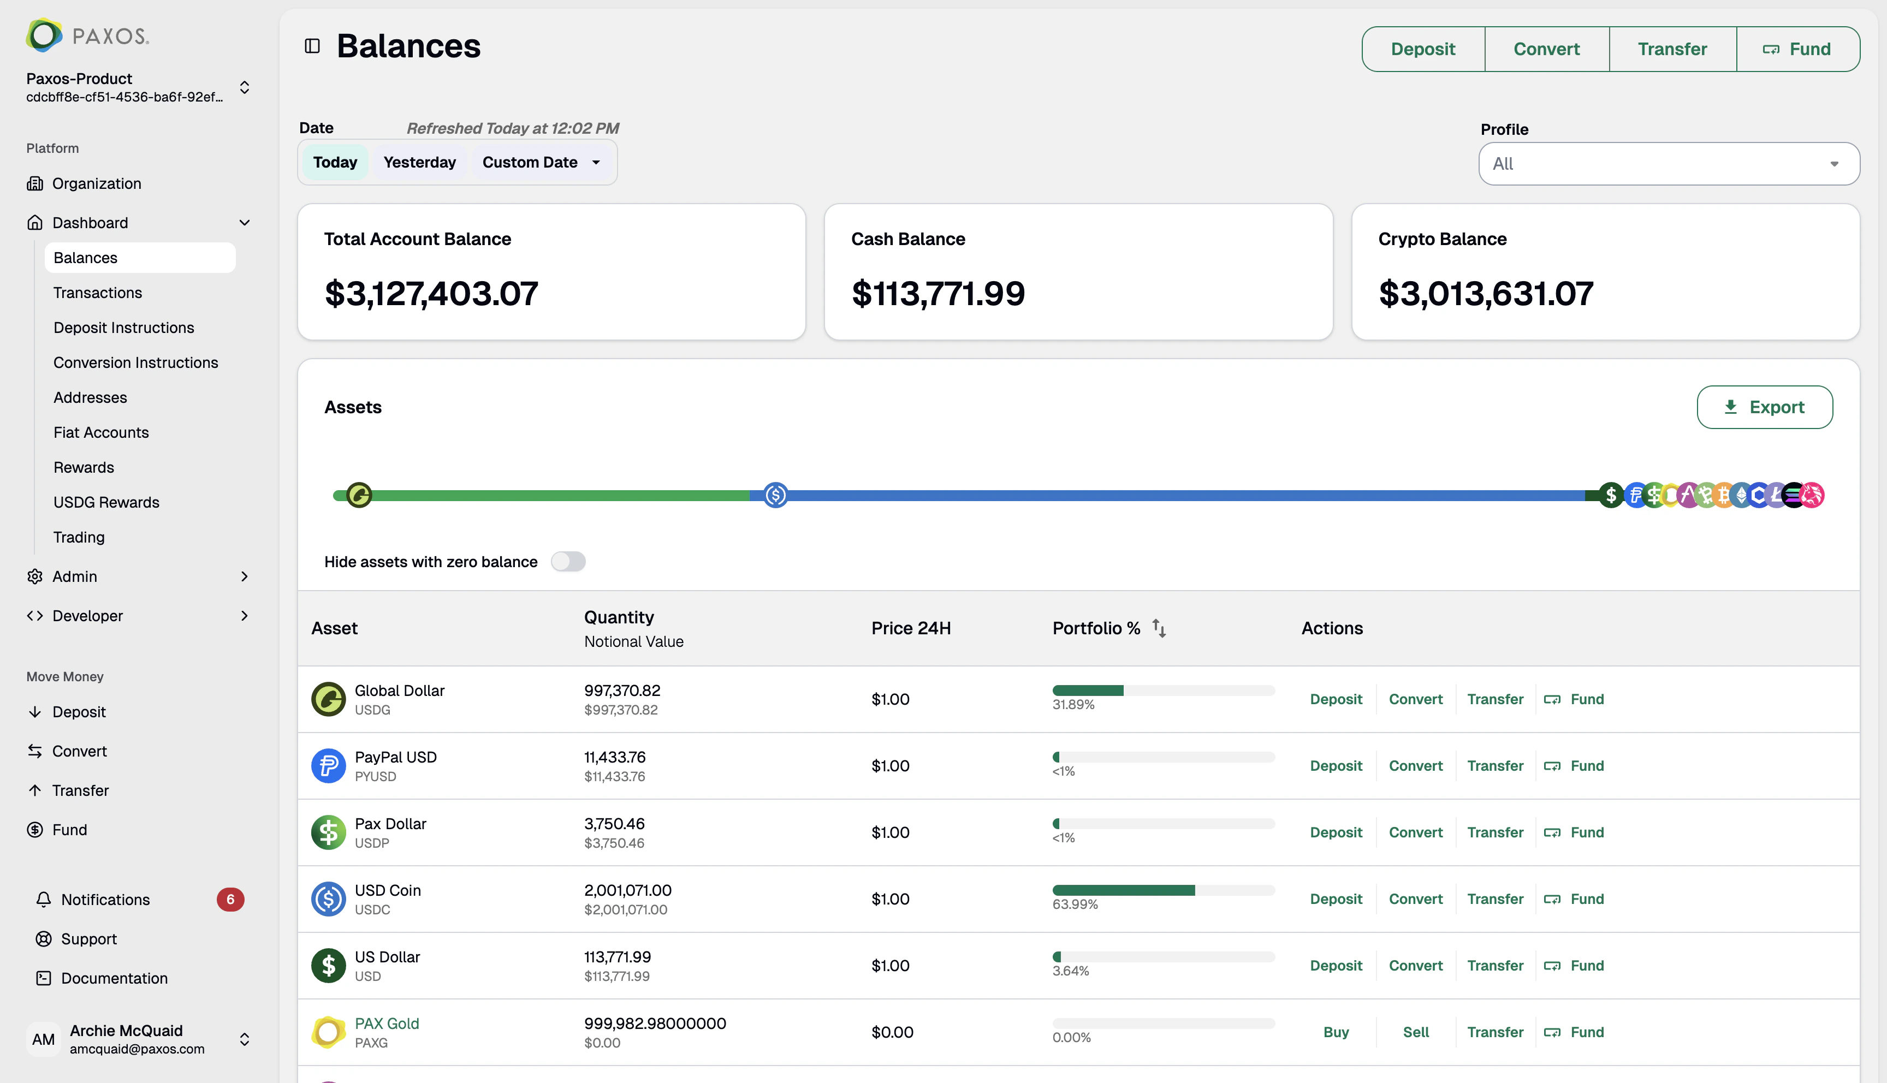Enable Hide assets with zero balance
The height and width of the screenshot is (1083, 1887).
pyautogui.click(x=568, y=562)
